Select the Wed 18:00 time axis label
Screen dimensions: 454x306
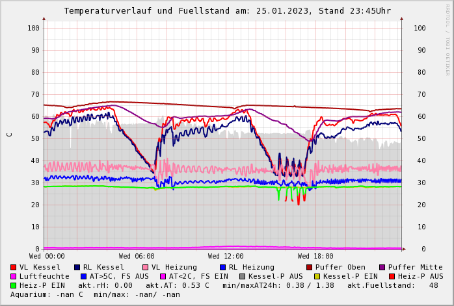coord(315,257)
